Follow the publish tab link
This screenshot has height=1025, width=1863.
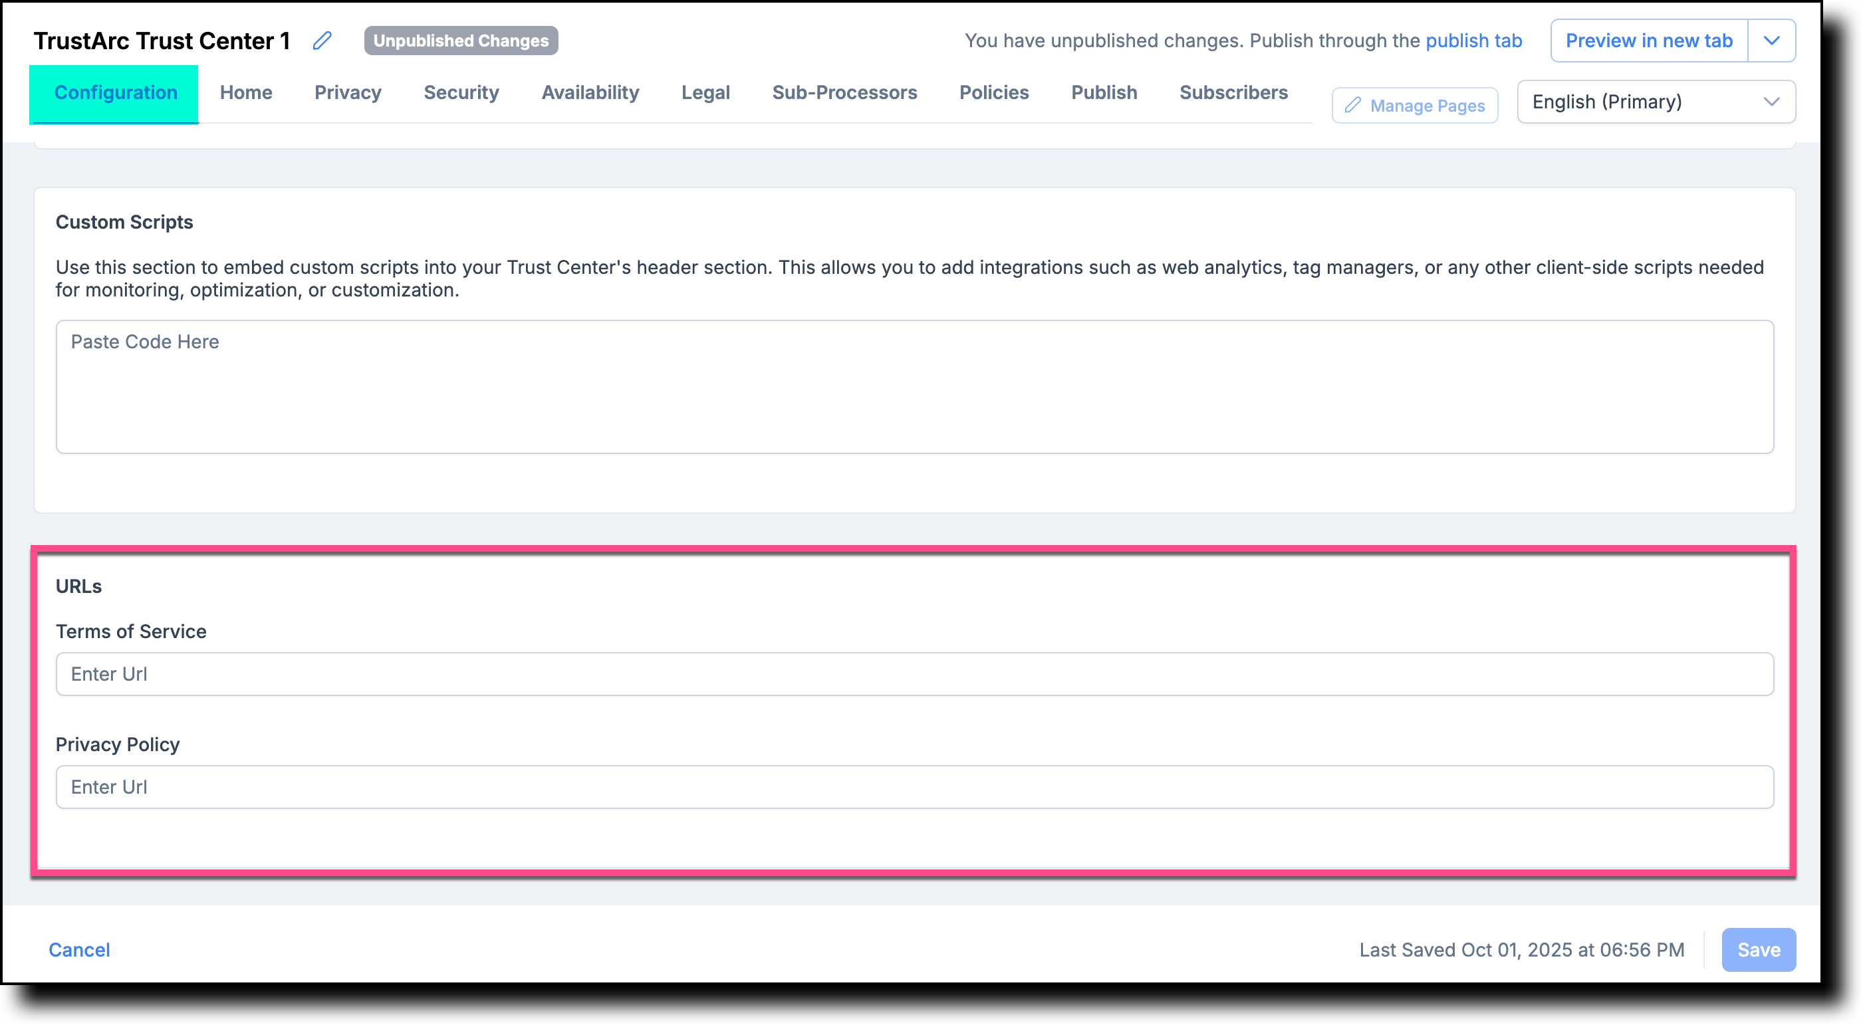(x=1473, y=41)
